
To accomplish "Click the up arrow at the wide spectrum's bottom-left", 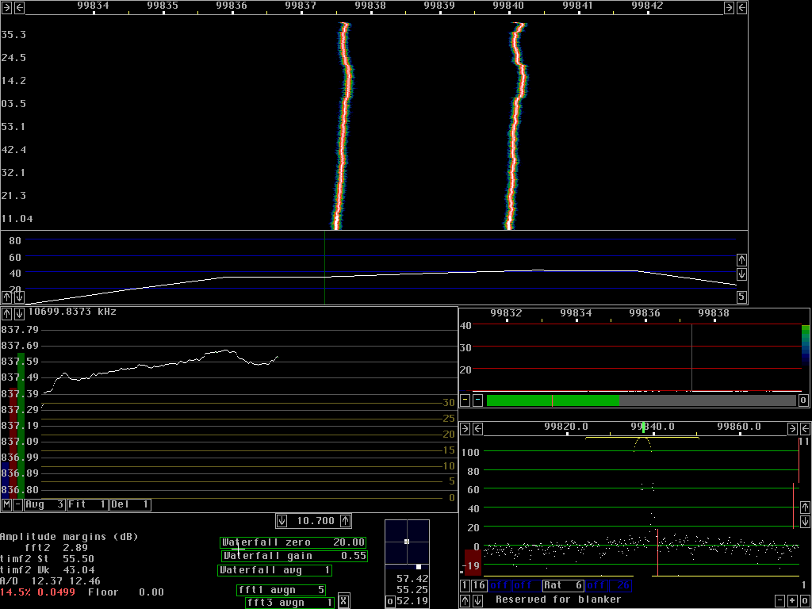I will (6, 297).
